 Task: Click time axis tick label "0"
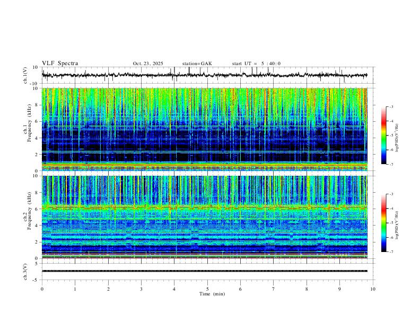coord(42,289)
